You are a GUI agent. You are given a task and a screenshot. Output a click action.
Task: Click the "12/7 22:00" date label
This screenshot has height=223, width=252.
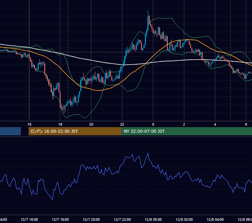(122, 220)
